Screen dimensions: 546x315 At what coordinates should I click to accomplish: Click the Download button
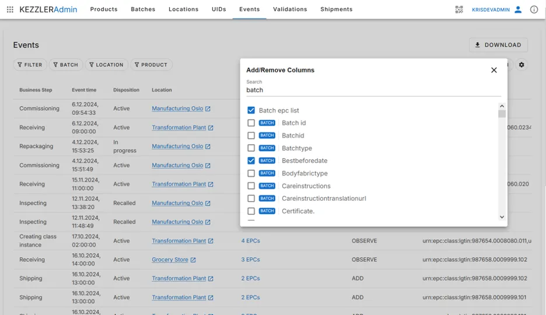tap(498, 45)
